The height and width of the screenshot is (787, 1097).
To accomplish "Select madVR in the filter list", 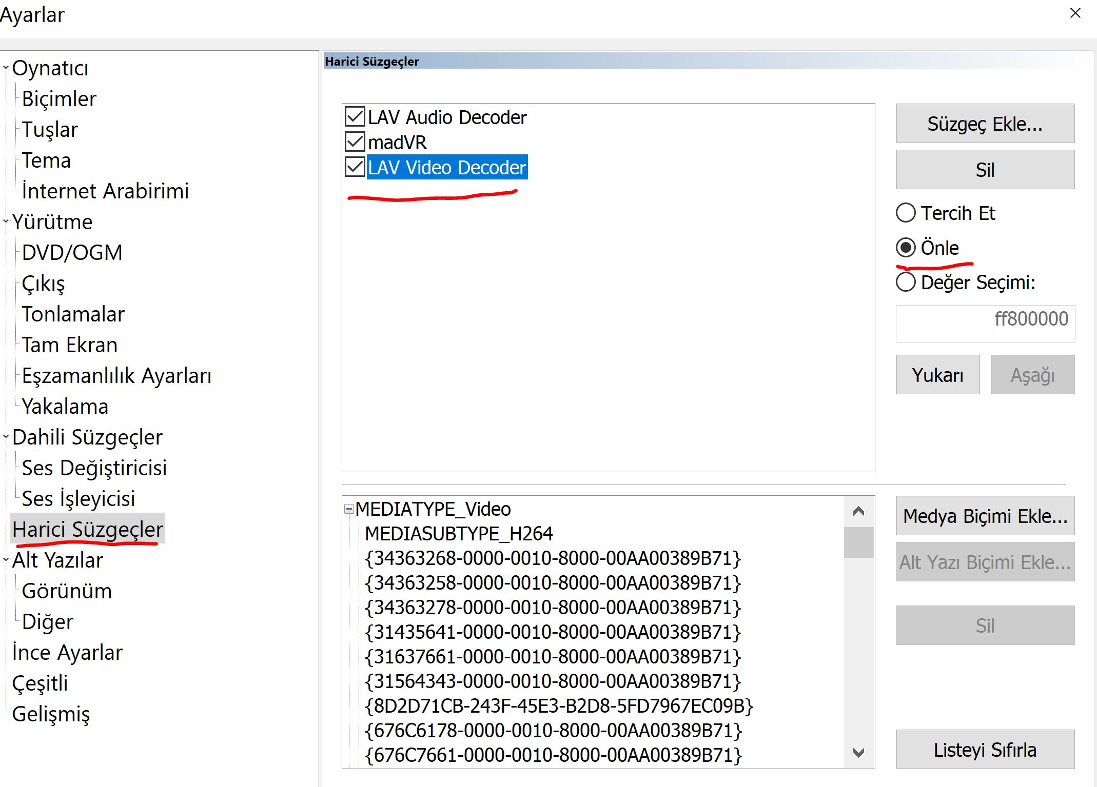I will [397, 142].
